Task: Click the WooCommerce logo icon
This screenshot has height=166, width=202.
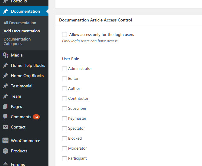Action: tap(5, 141)
